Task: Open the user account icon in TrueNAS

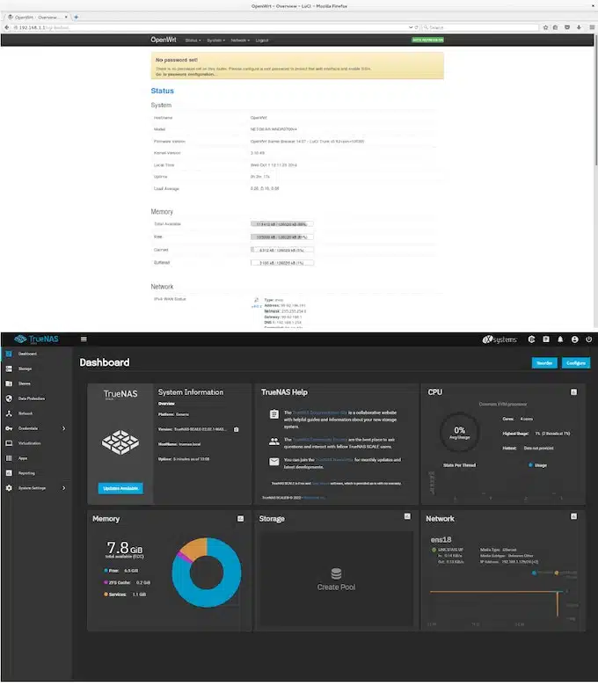Action: click(x=575, y=339)
